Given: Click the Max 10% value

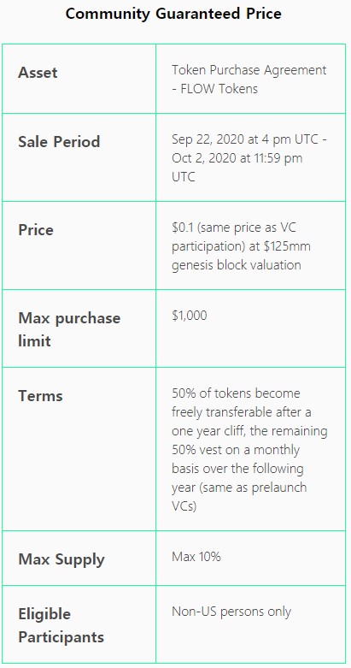Looking at the screenshot, I should (x=196, y=557).
